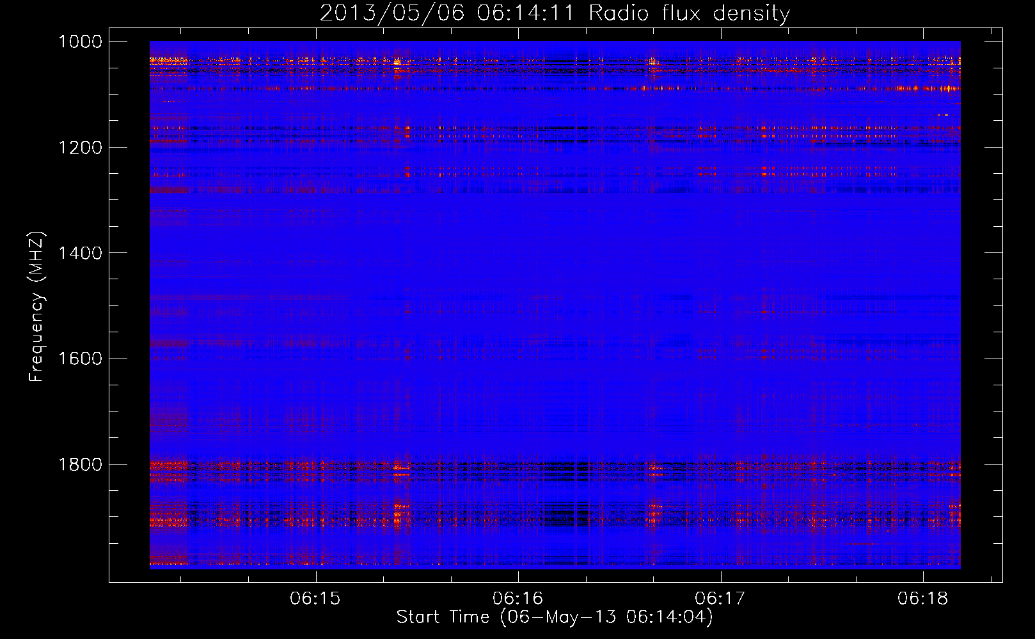The height and width of the screenshot is (639, 1035).
Task: Click the 06:16 time tick label
Action: [517, 598]
